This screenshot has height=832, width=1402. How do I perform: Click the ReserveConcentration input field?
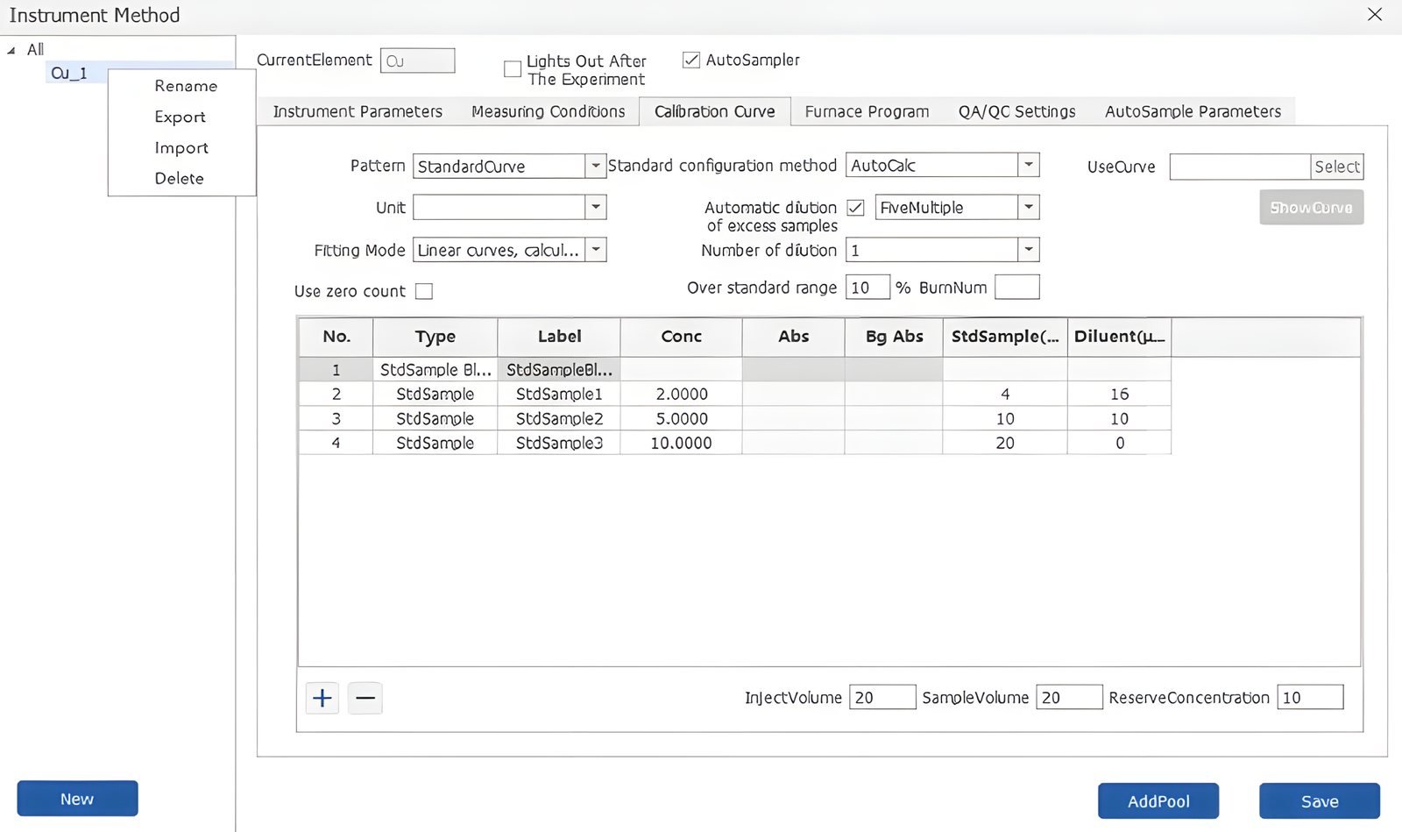tap(1310, 697)
